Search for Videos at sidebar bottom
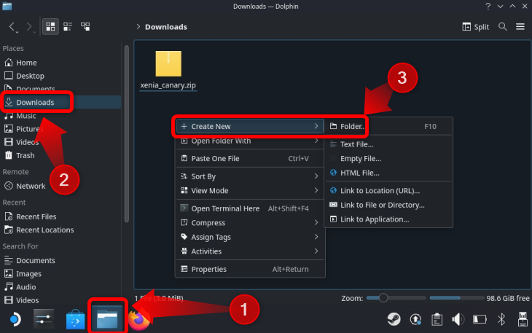This screenshot has height=333, width=532. click(22, 300)
